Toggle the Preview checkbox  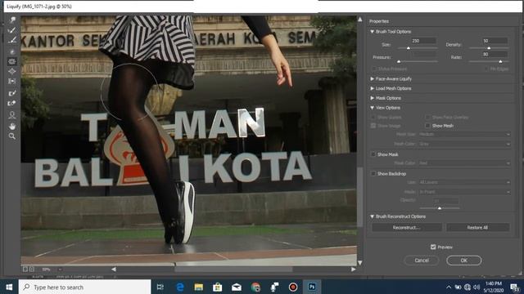click(433, 247)
